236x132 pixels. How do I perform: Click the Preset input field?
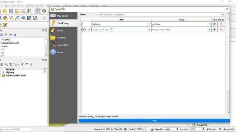pos(160,15)
